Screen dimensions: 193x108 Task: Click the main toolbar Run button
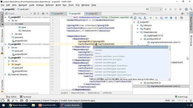[166, 9]
